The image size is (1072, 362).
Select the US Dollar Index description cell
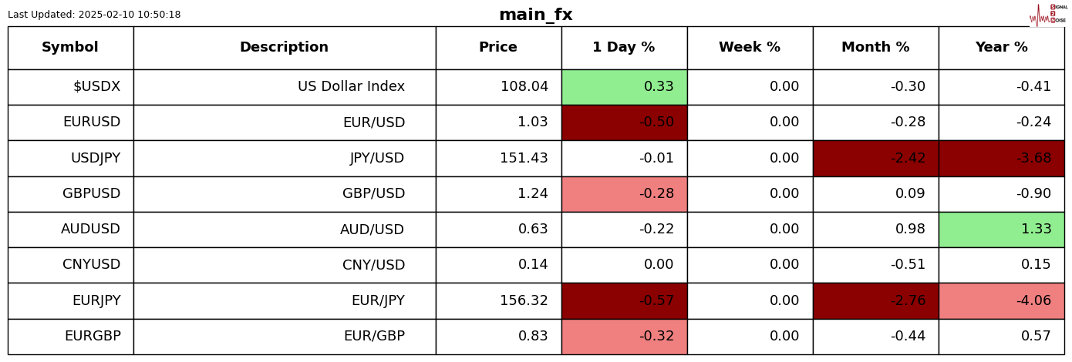point(284,87)
